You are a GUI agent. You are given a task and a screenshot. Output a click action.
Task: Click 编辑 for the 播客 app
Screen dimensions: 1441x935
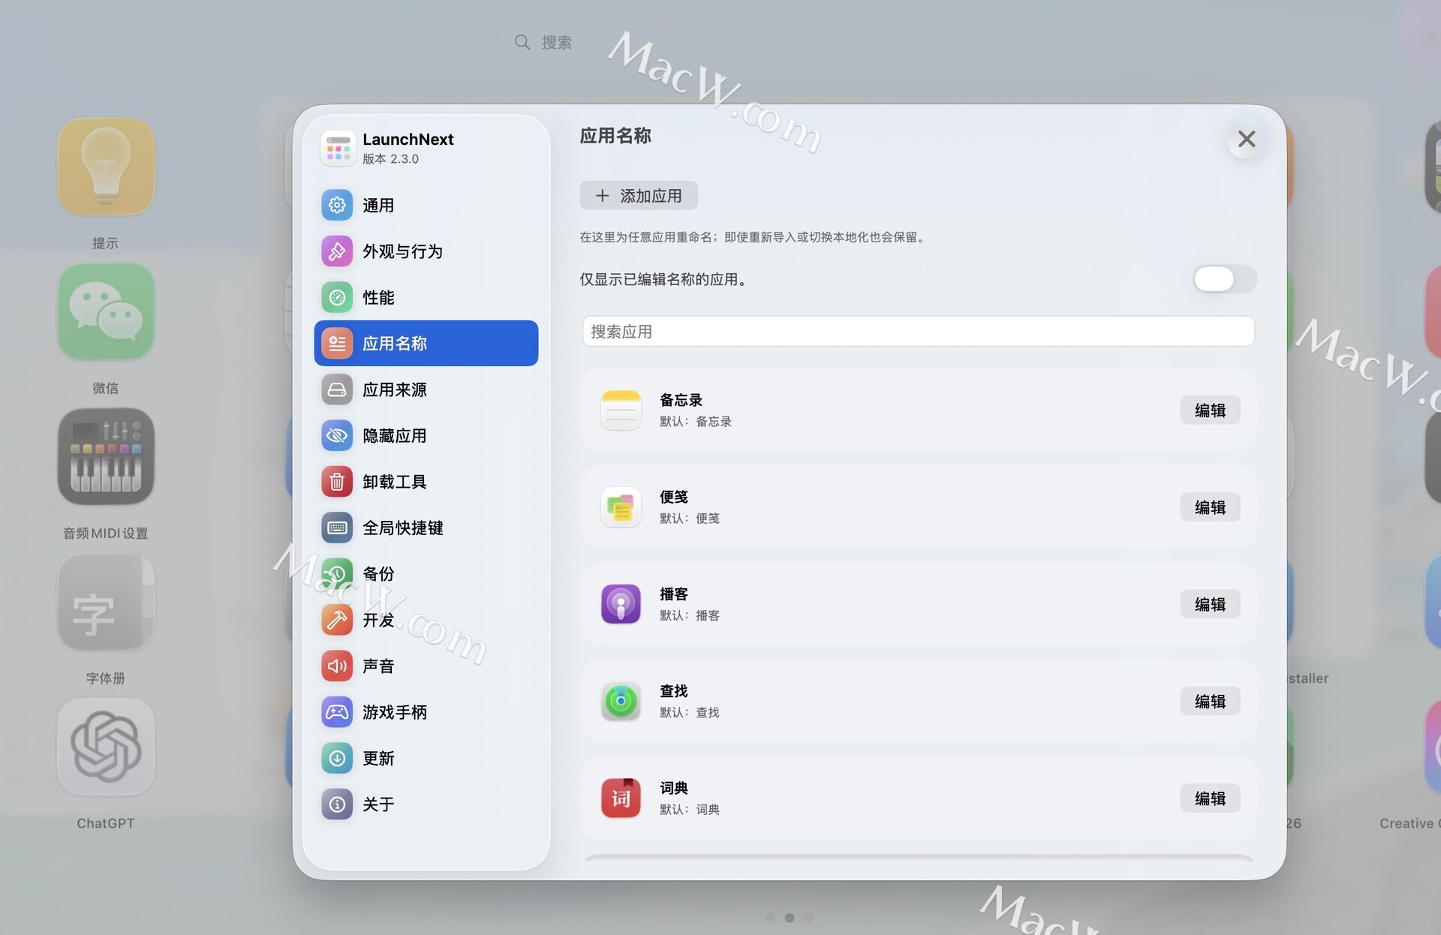[x=1209, y=604]
